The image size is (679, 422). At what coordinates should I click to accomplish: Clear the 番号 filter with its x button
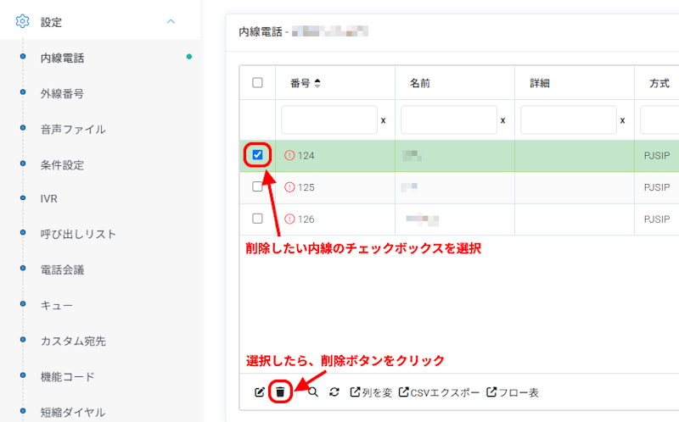tap(383, 120)
